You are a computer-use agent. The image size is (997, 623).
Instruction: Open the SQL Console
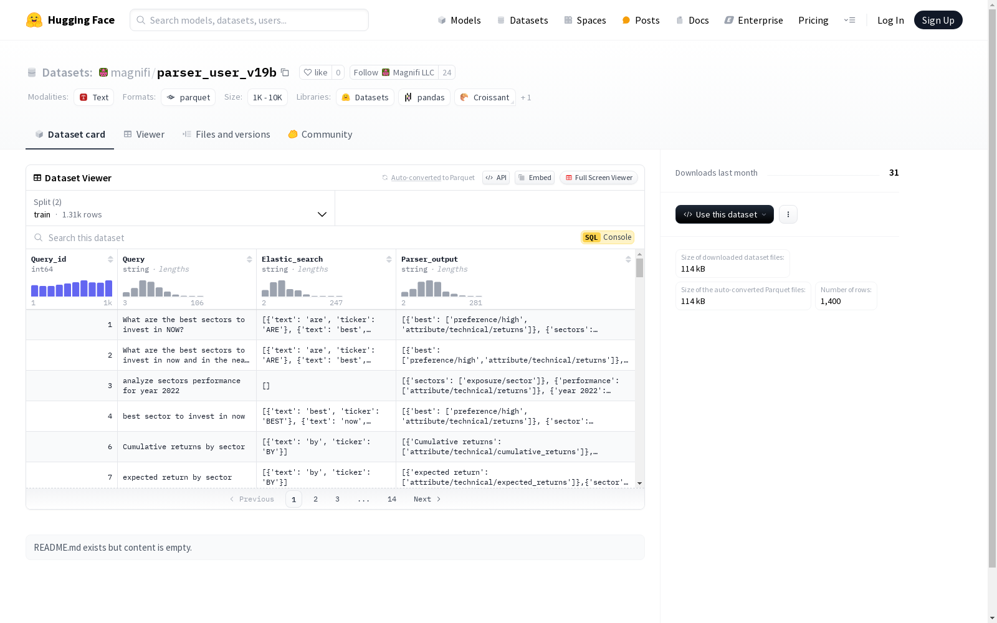pos(608,237)
